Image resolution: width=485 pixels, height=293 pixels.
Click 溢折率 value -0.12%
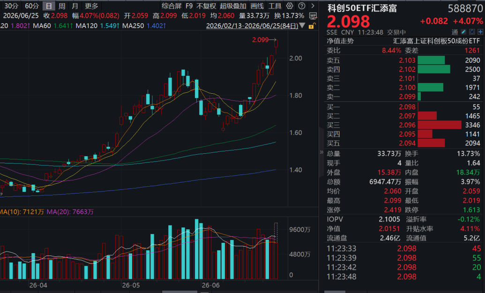click(469, 219)
